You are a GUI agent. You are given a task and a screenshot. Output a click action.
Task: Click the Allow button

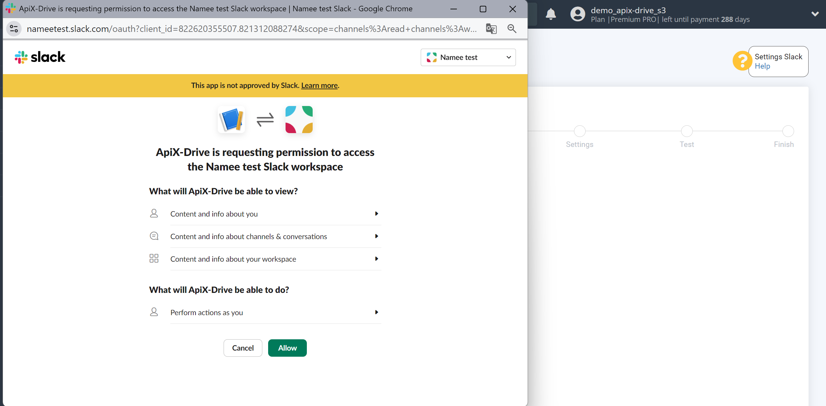[287, 348]
